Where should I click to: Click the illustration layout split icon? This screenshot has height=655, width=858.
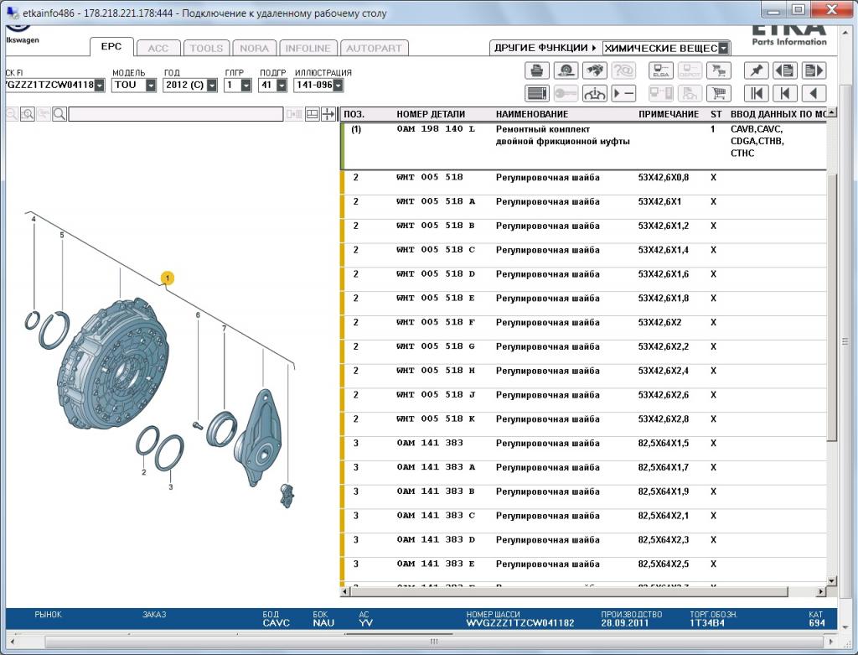click(312, 114)
